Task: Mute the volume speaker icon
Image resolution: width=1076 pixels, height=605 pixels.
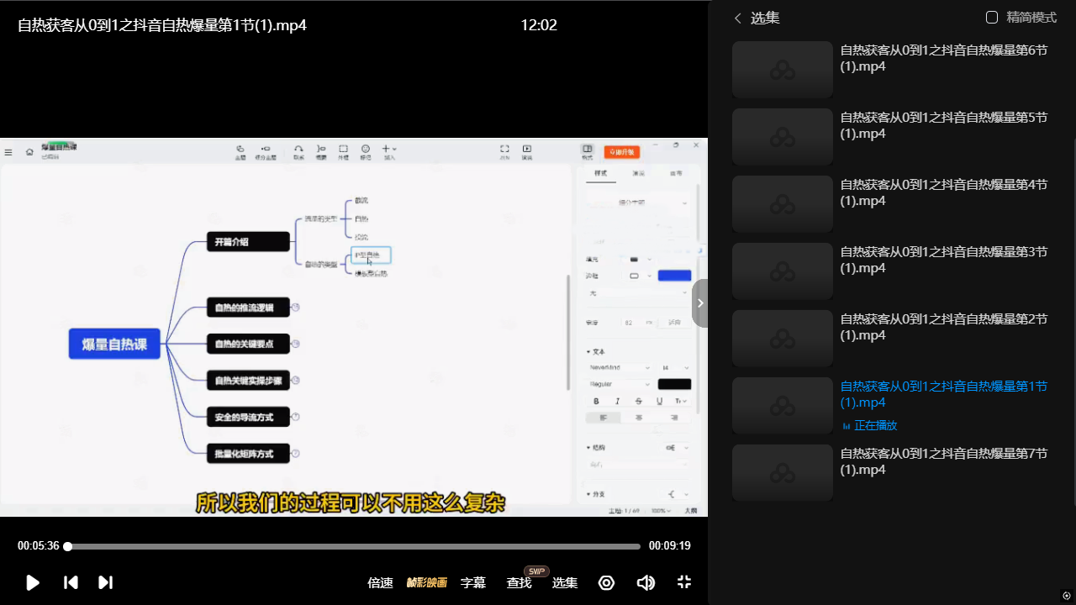Action: (x=646, y=582)
